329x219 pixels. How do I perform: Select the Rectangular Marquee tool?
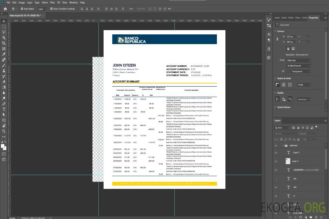tap(4, 27)
